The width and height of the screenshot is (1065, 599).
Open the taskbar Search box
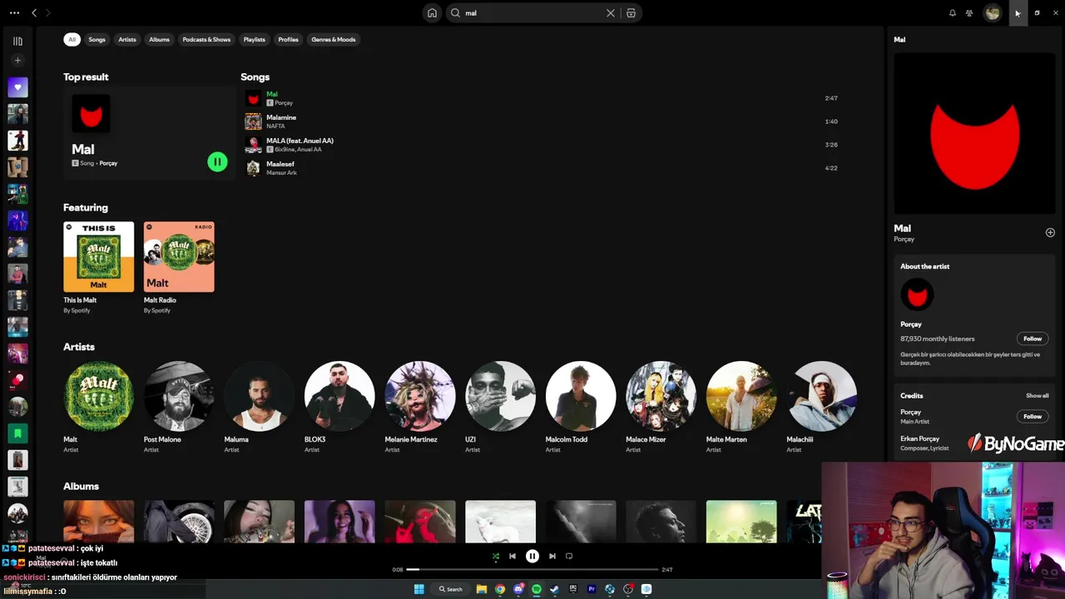(450, 589)
